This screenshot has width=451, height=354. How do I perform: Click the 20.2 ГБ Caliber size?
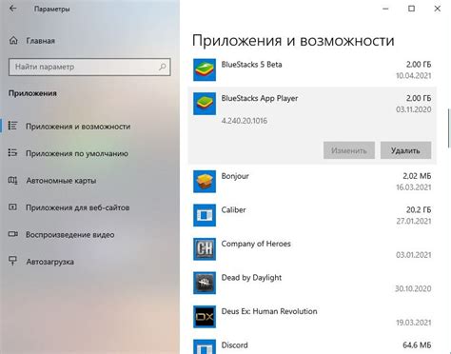coord(419,209)
